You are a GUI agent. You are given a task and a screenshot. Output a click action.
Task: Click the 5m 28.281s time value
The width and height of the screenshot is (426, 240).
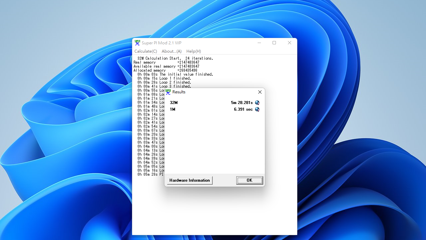(242, 103)
